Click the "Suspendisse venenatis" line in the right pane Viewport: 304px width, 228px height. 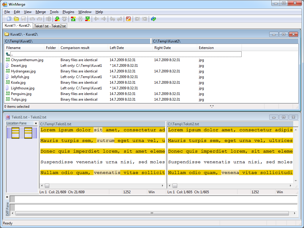tap(230, 162)
